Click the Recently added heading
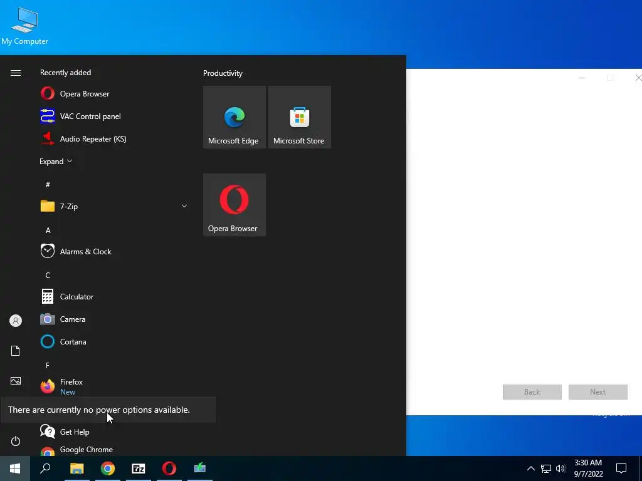Viewport: 642px width, 481px height. pyautogui.click(x=65, y=73)
